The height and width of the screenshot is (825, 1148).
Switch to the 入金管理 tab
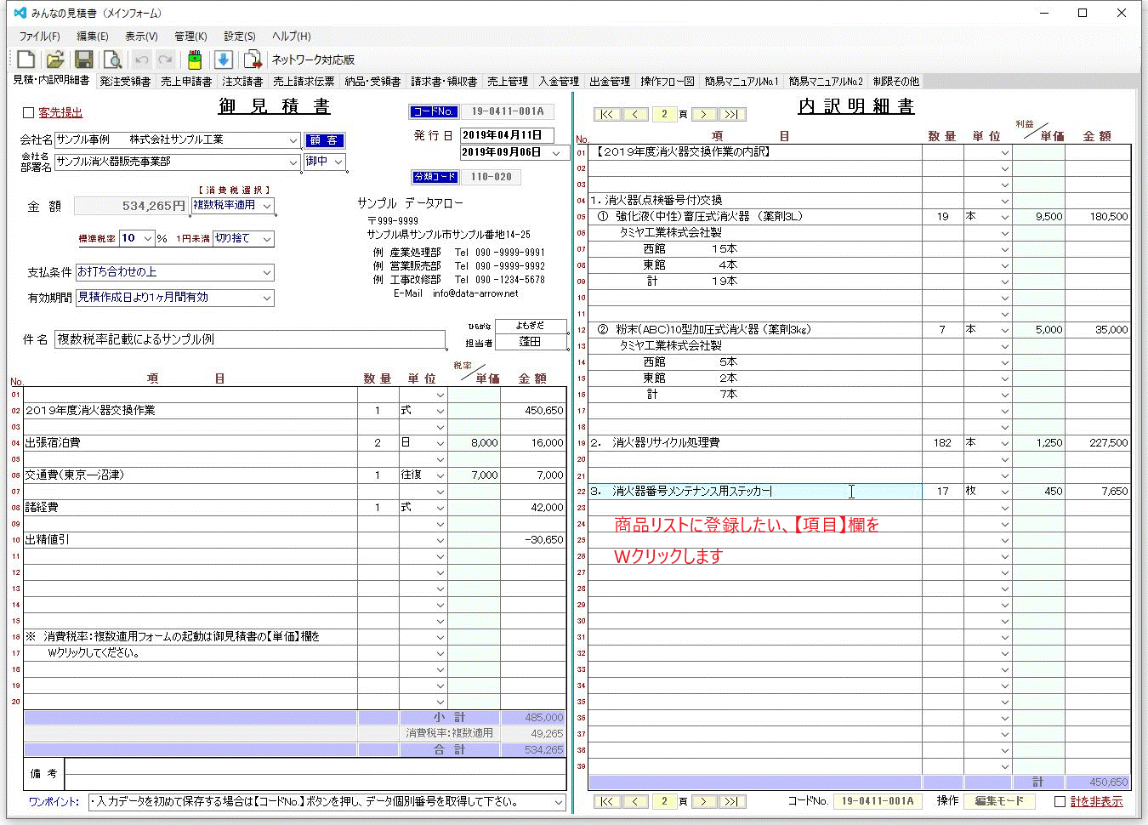(559, 82)
